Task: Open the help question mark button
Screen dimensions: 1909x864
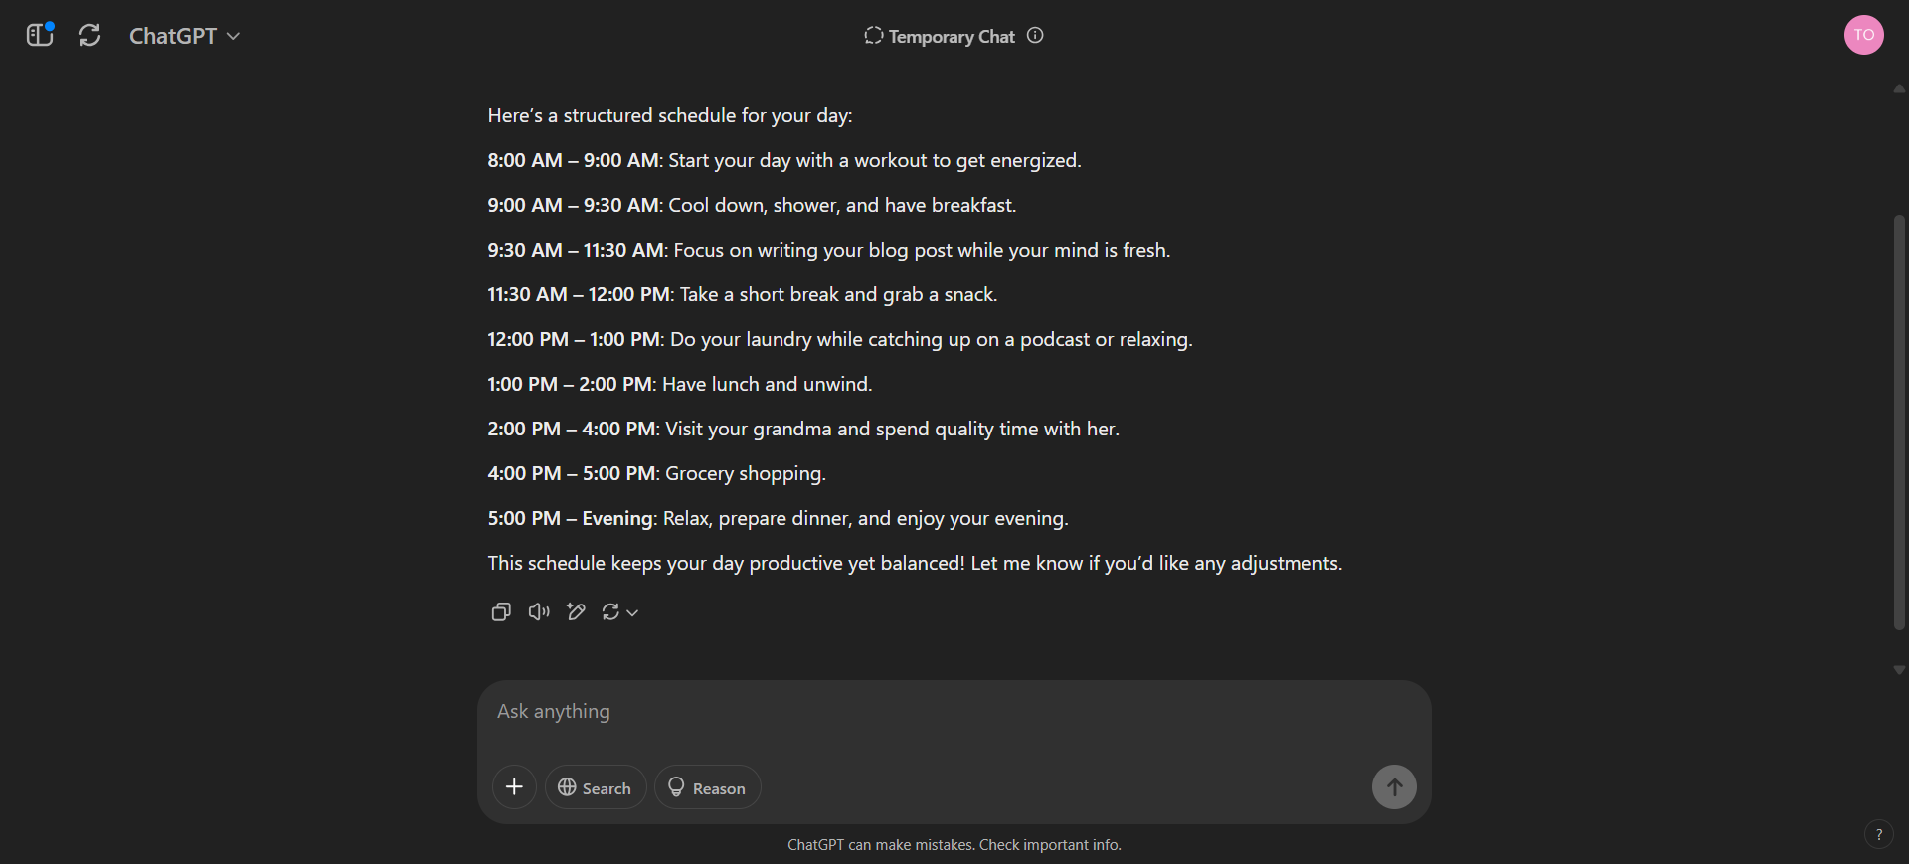Action: (1878, 835)
